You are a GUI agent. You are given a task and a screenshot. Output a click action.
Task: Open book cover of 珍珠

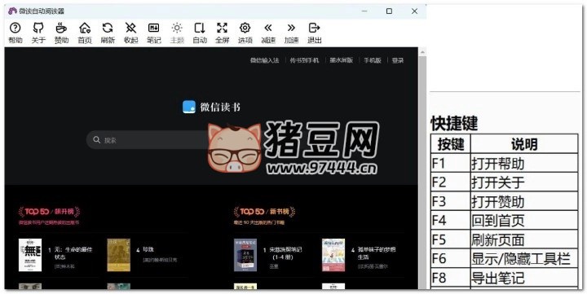point(119,255)
